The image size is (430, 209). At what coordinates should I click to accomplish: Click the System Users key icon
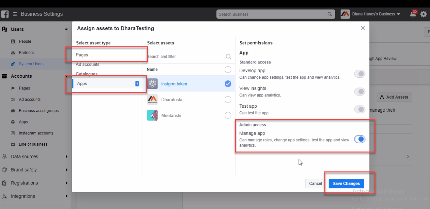(13, 64)
